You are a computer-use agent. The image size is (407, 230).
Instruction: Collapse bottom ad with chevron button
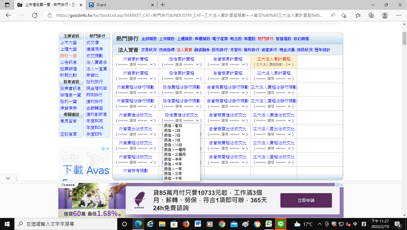coord(8,178)
